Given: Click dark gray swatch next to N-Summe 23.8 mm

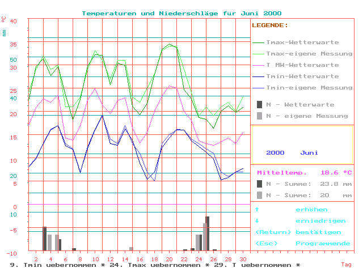Looking at the screenshot, I should [x=259, y=184].
